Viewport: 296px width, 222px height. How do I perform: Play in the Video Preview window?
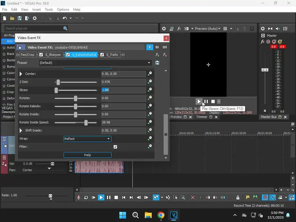pos(199,101)
